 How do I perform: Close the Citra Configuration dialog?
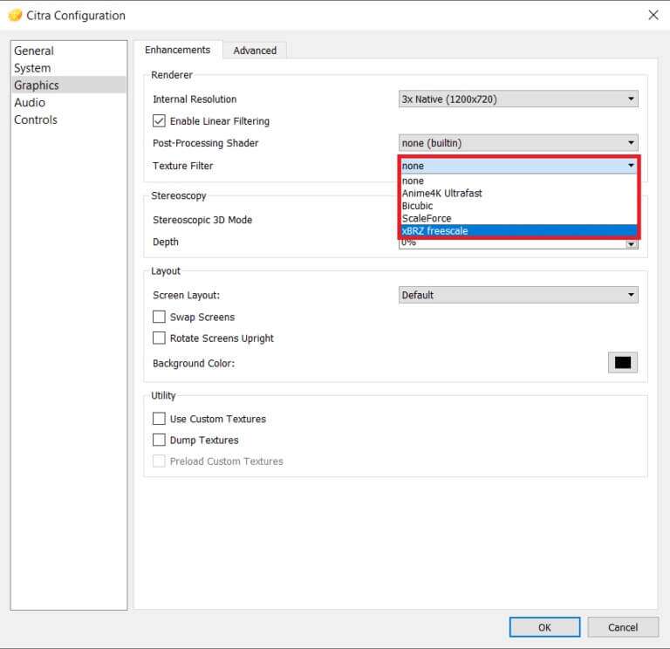[x=653, y=16]
